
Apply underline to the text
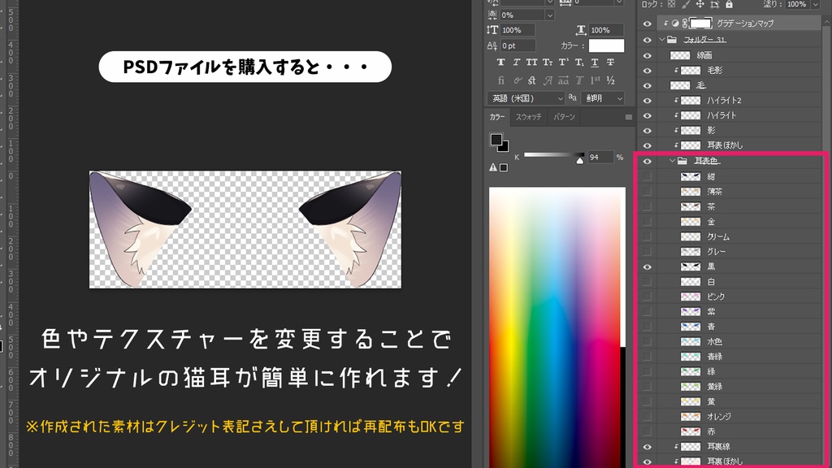click(x=595, y=63)
